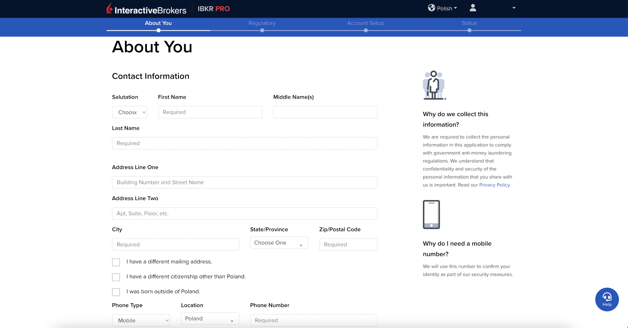Click the Regulatory step progress dot
The width and height of the screenshot is (628, 328).
point(262,30)
